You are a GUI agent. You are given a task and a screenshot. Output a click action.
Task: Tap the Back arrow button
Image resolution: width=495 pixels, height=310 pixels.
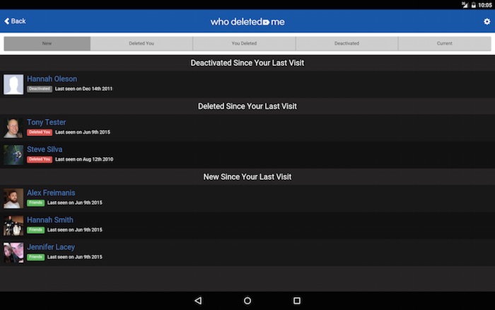(15, 21)
